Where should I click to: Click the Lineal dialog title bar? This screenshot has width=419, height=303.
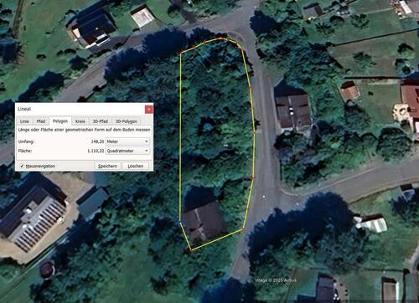click(80, 109)
